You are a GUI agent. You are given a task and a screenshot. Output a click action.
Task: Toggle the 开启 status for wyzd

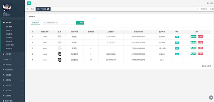pyautogui.click(x=177, y=48)
